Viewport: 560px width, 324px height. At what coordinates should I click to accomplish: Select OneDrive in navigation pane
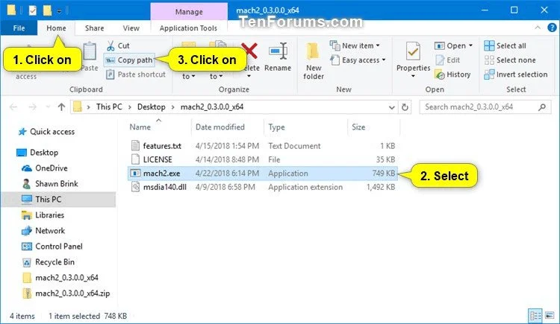click(x=51, y=168)
